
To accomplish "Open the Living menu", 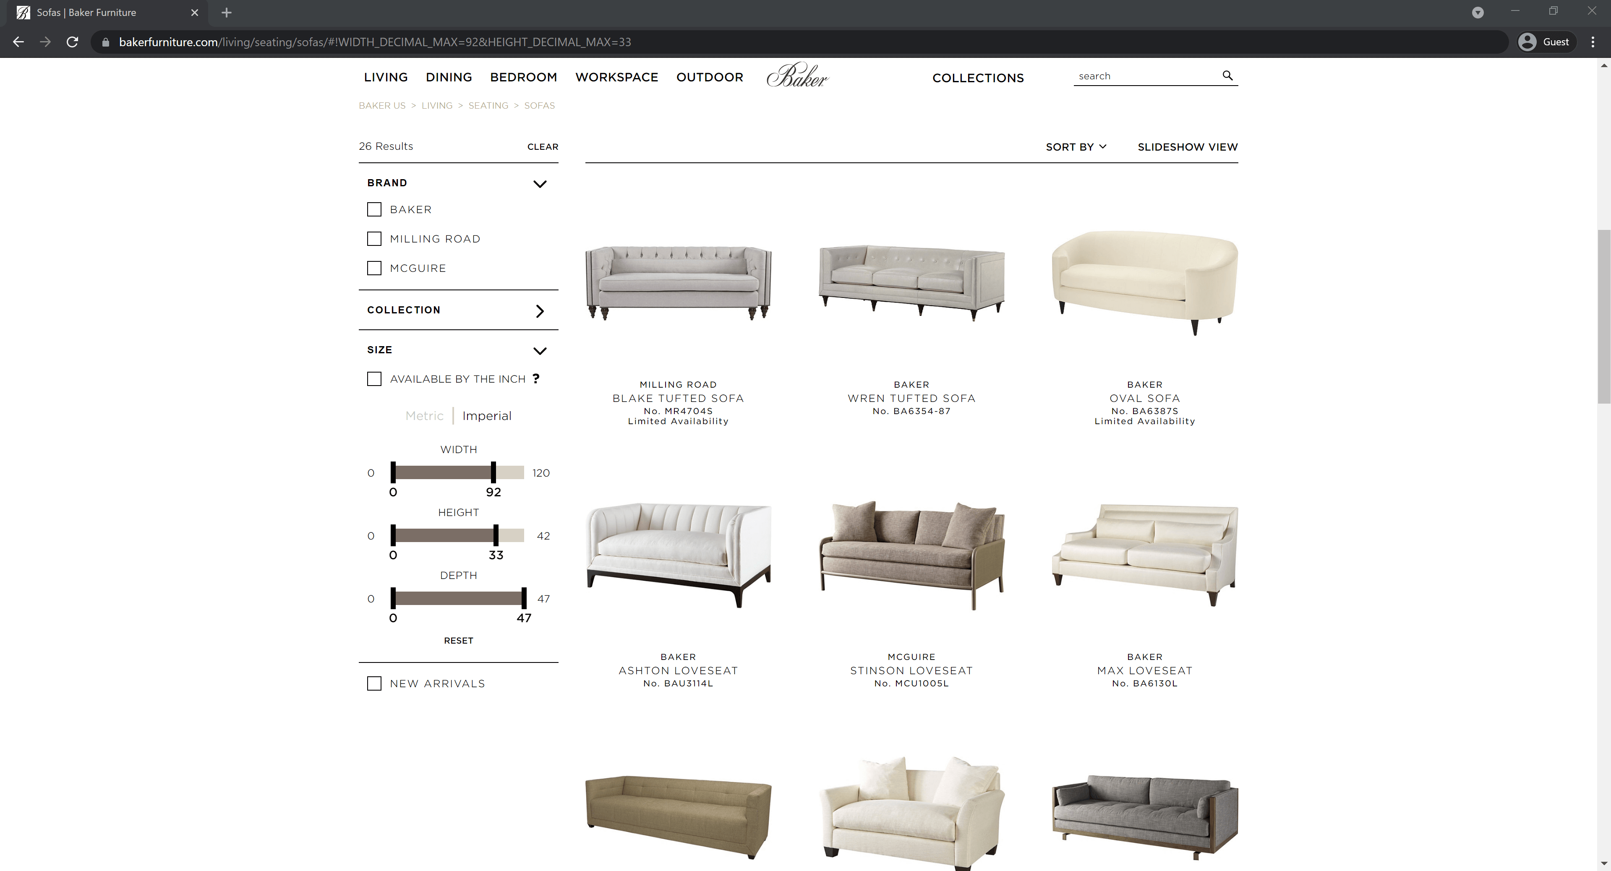I will pos(386,77).
